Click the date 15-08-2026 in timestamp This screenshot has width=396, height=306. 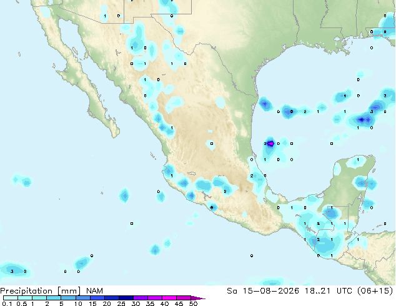pyautogui.click(x=270, y=291)
